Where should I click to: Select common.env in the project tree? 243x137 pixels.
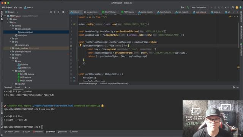click(23, 45)
